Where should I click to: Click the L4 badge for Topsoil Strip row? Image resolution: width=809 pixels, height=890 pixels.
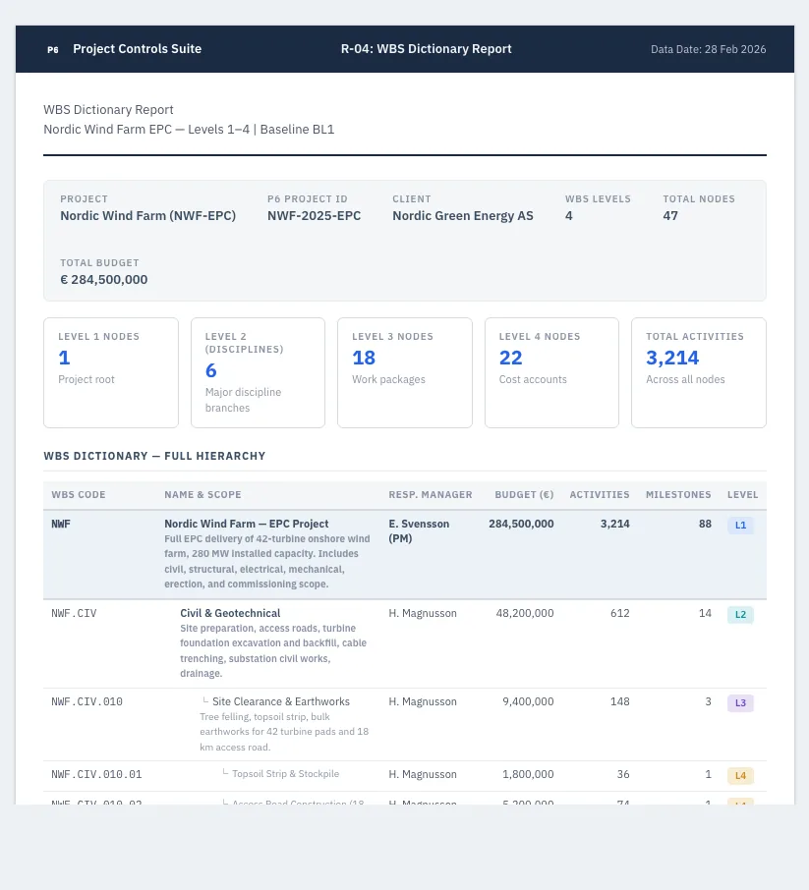tap(740, 775)
